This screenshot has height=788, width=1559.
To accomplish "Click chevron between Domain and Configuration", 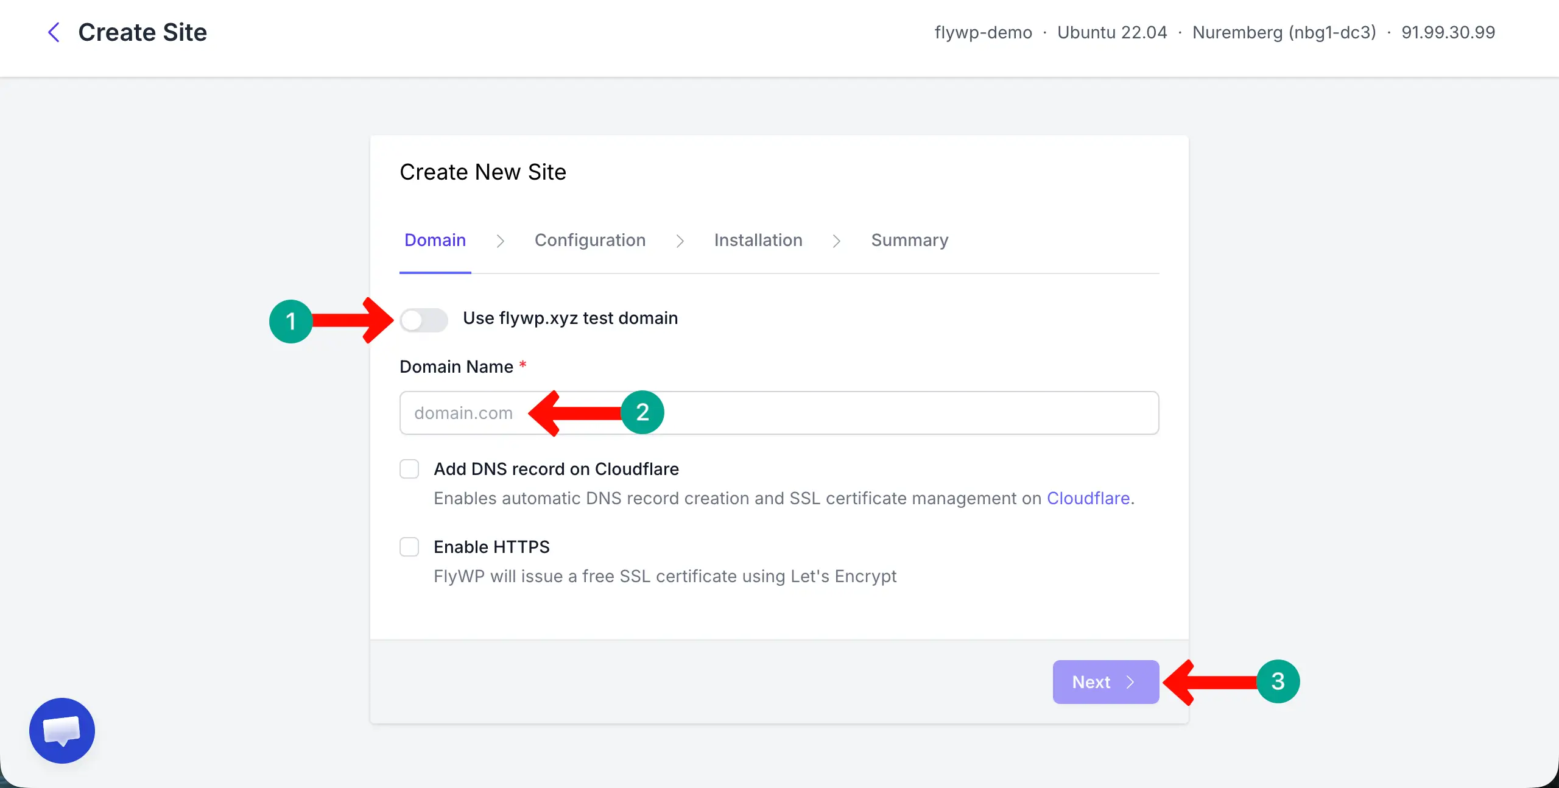I will [501, 241].
